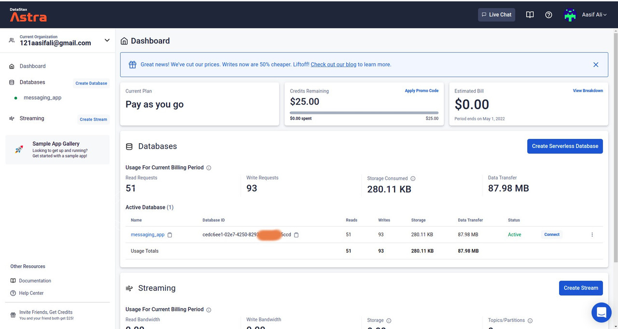Click info icon next to Topics/Partitions

[530, 321]
